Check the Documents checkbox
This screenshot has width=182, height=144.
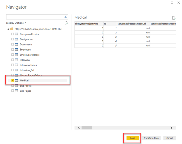[13, 44]
